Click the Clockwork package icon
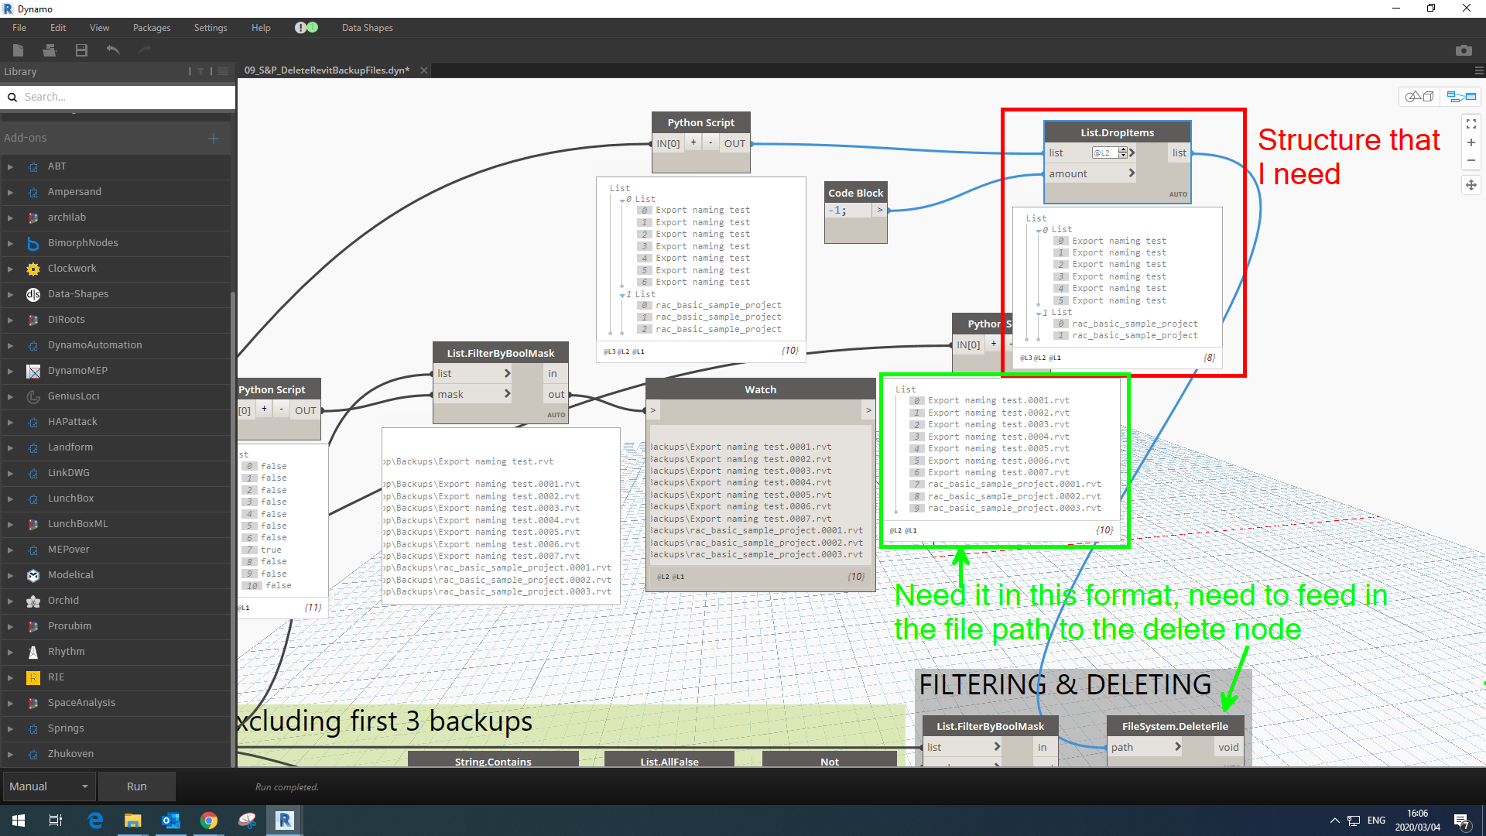The image size is (1486, 836). click(33, 269)
